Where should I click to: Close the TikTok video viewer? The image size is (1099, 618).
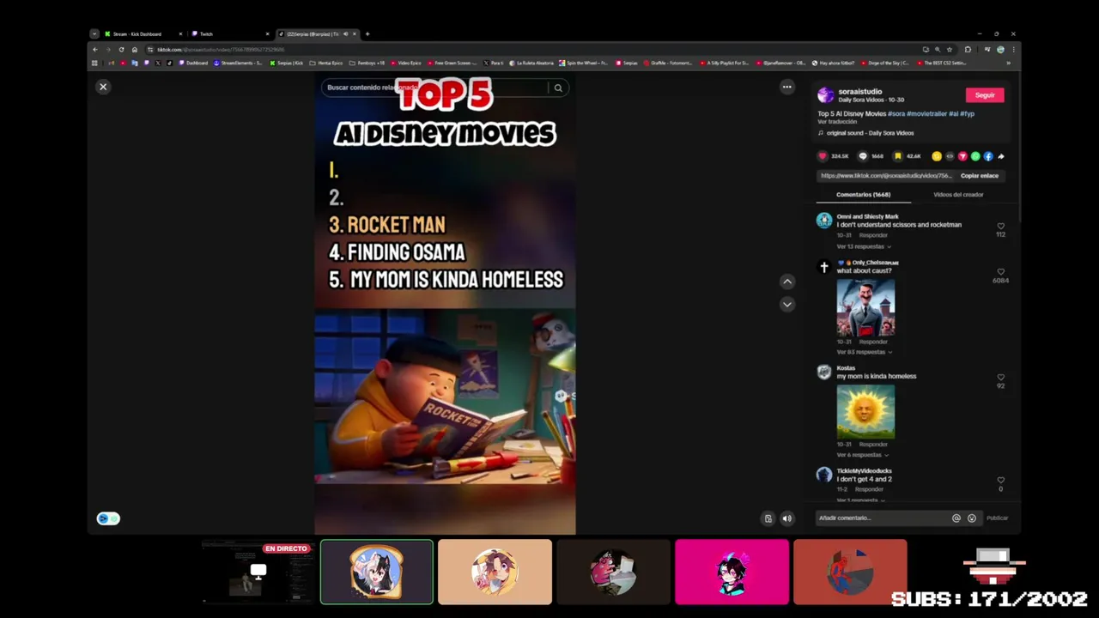tap(103, 87)
